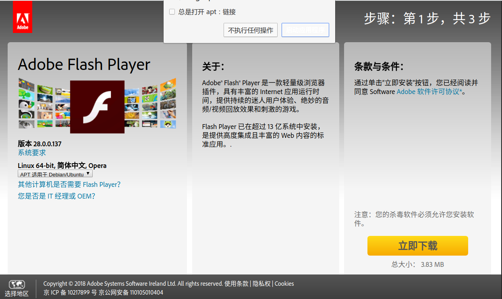The image size is (502, 299).
Task: Click the 版本 28.0.0.137 text
Action: [x=39, y=144]
